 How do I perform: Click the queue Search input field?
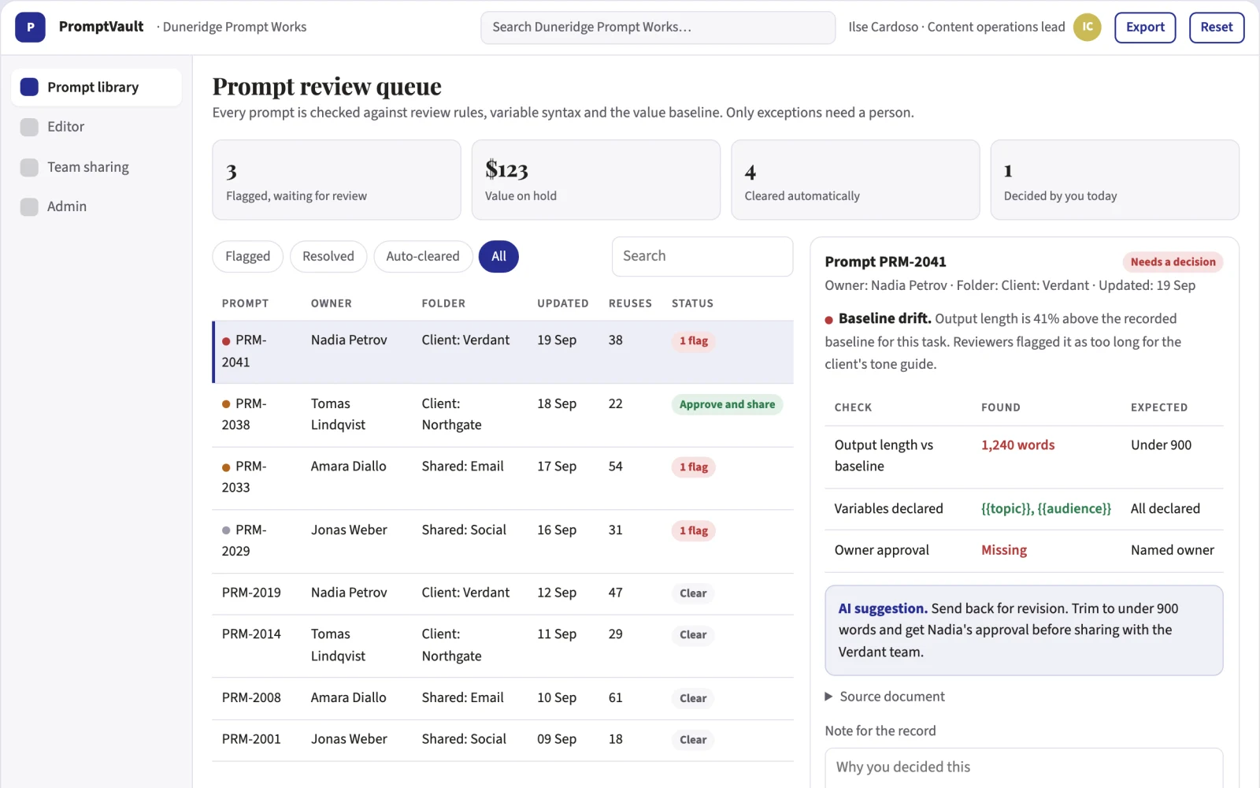tap(702, 256)
